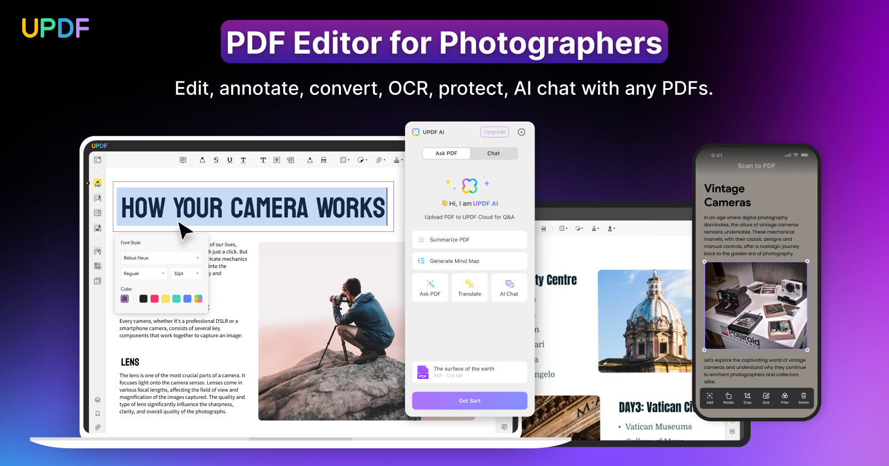
Task: Select the text box tool
Action: click(277, 160)
